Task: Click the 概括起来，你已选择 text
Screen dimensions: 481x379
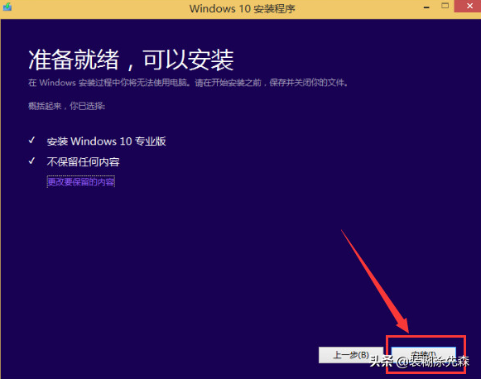Action: pos(66,106)
